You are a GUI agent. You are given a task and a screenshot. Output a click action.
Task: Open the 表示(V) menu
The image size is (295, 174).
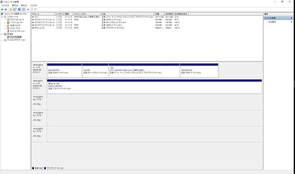(x=24, y=5)
